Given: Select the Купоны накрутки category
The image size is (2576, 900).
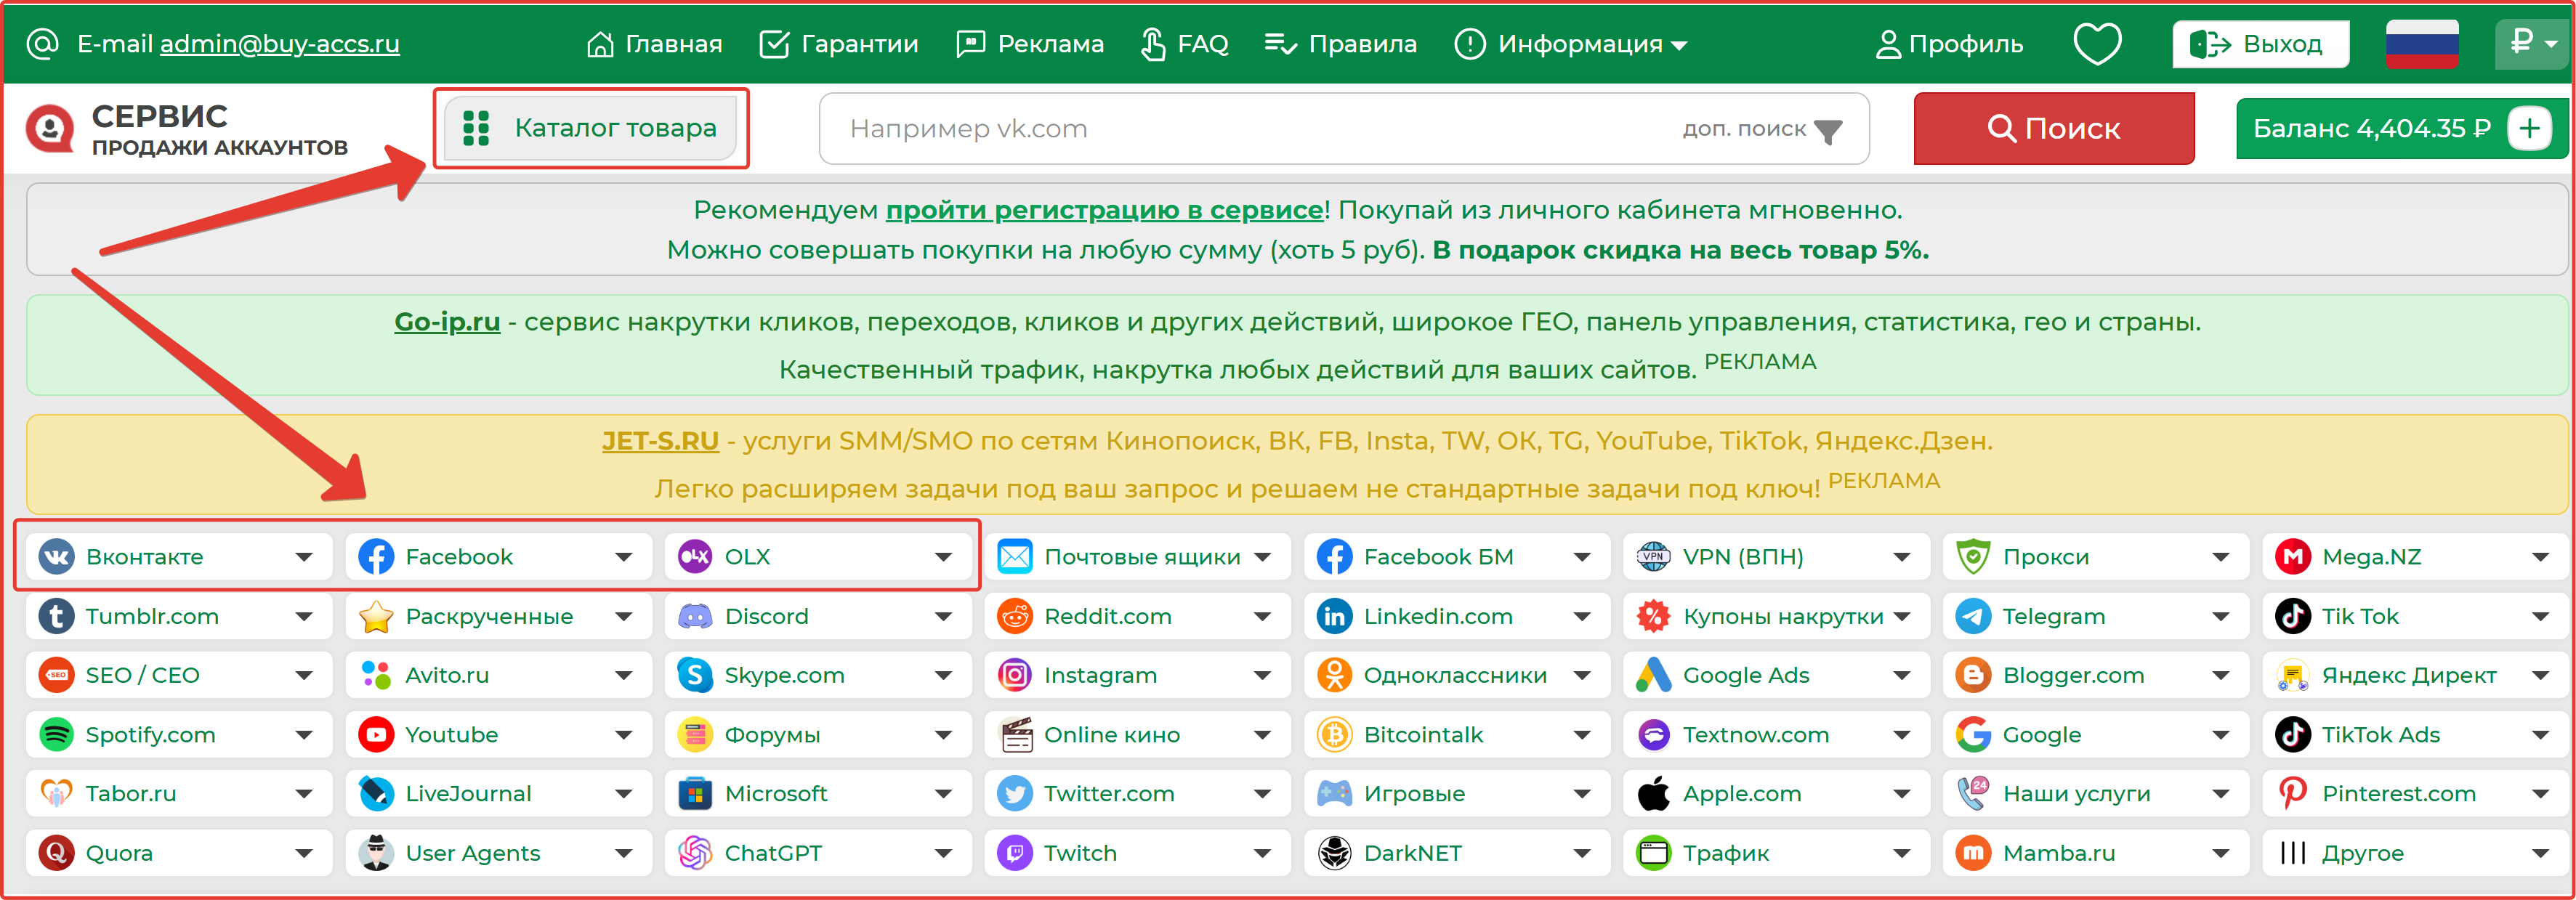Looking at the screenshot, I should pyautogui.click(x=1775, y=616).
